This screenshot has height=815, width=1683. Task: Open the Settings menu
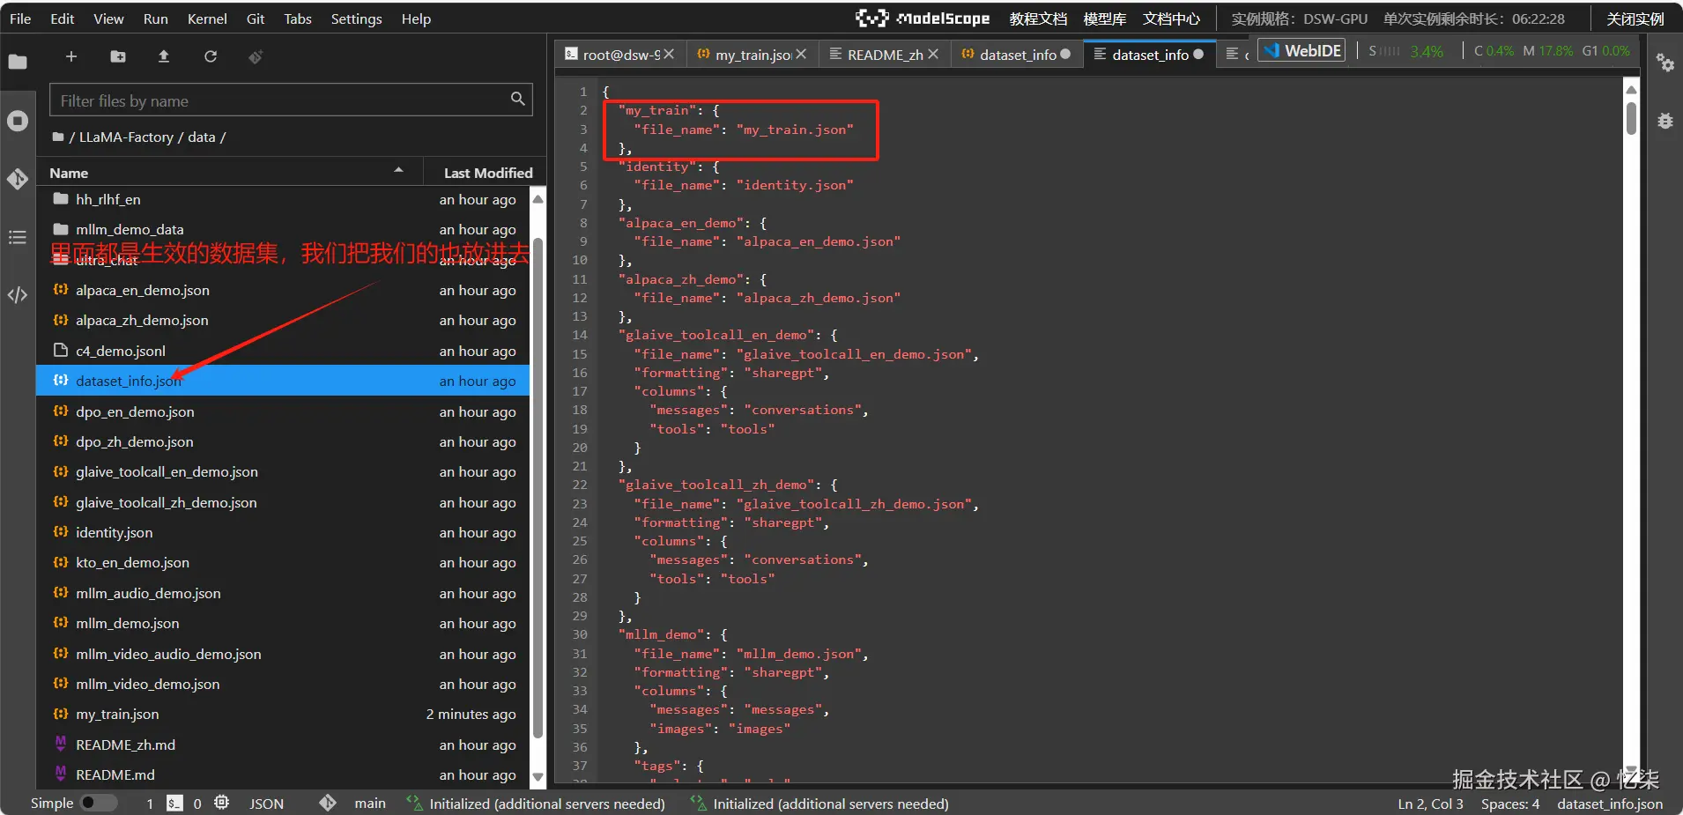click(357, 19)
